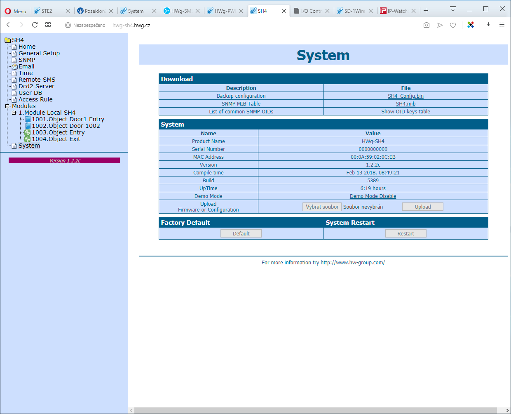Take snapshot with camera icon
This screenshot has width=511, height=414.
click(x=427, y=25)
